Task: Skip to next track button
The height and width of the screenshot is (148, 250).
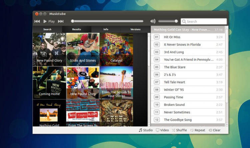Action: (x=61, y=21)
